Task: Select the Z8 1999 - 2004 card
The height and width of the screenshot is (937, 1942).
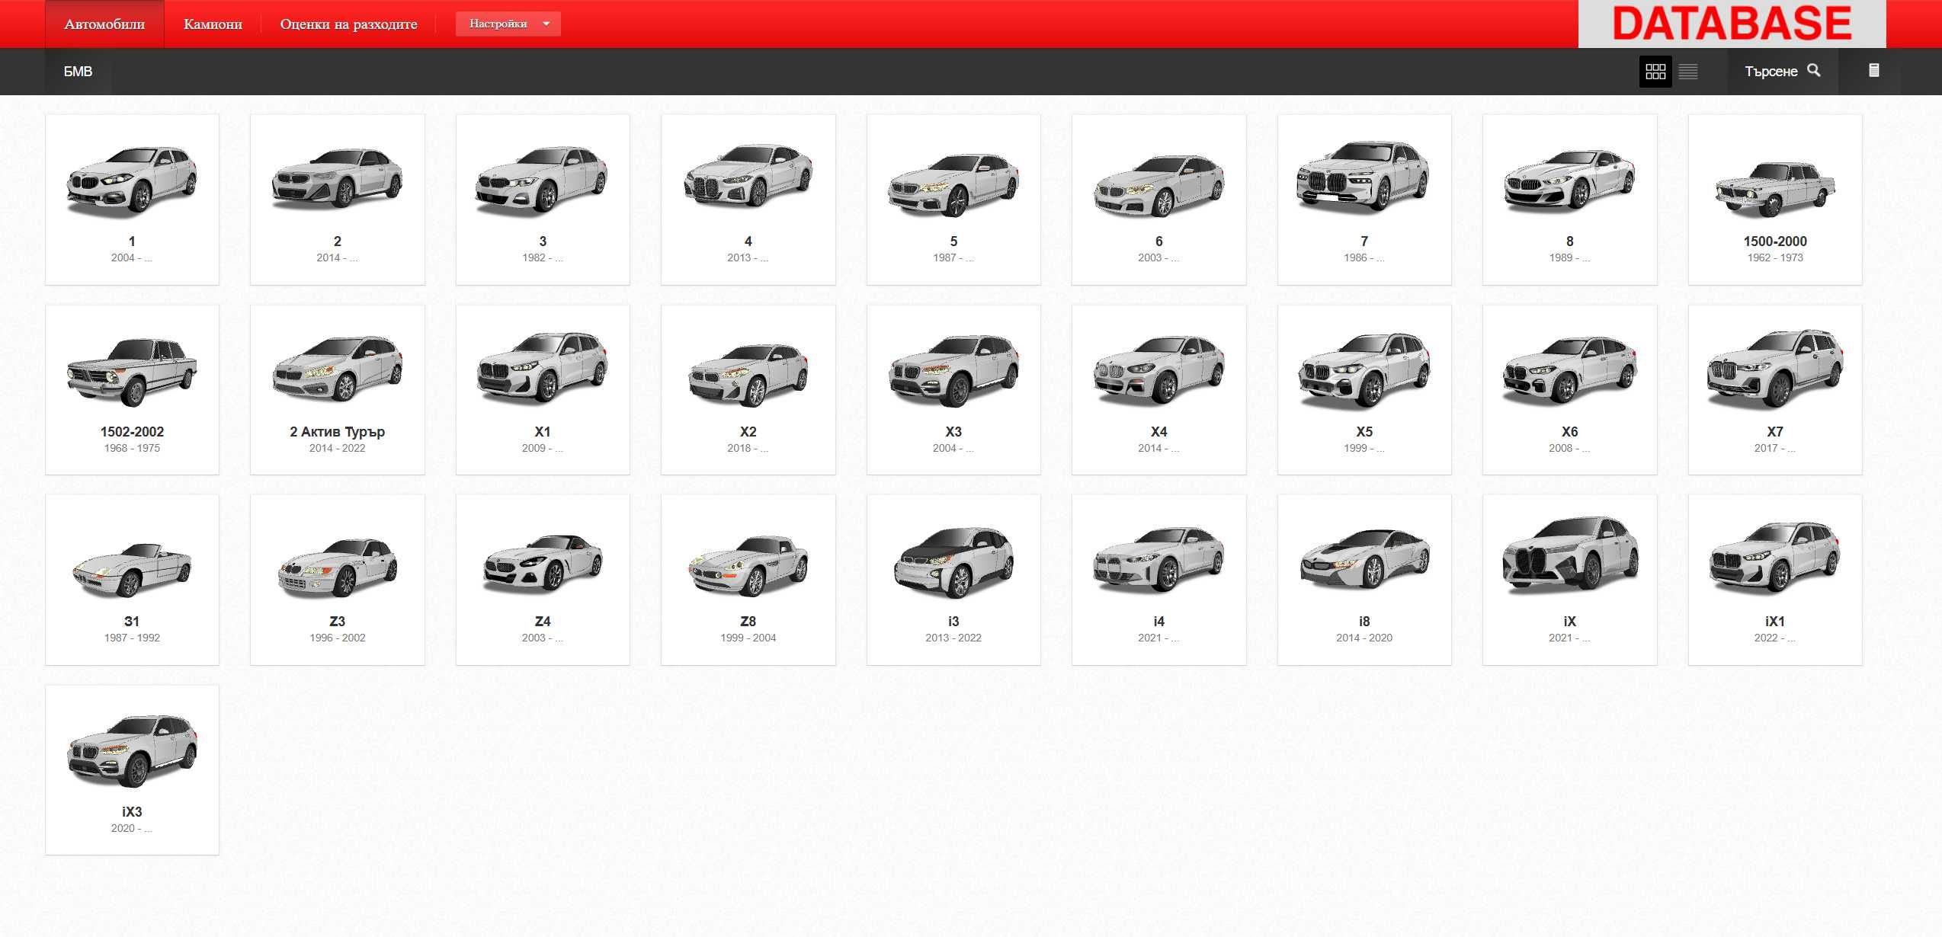Action: pos(748,580)
